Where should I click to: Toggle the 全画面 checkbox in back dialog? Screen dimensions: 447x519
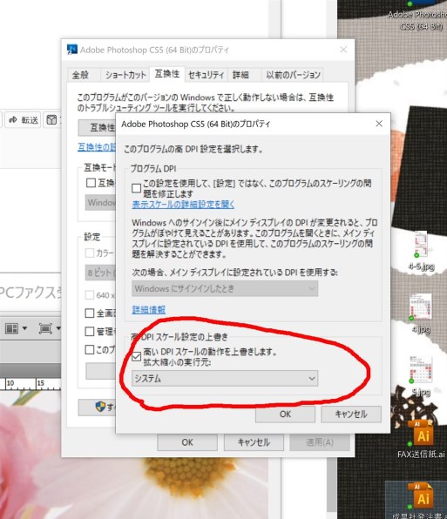(90, 313)
